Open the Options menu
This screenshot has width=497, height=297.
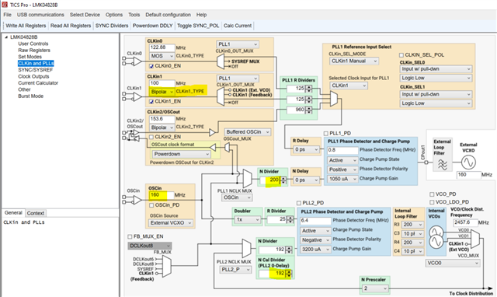click(x=114, y=15)
